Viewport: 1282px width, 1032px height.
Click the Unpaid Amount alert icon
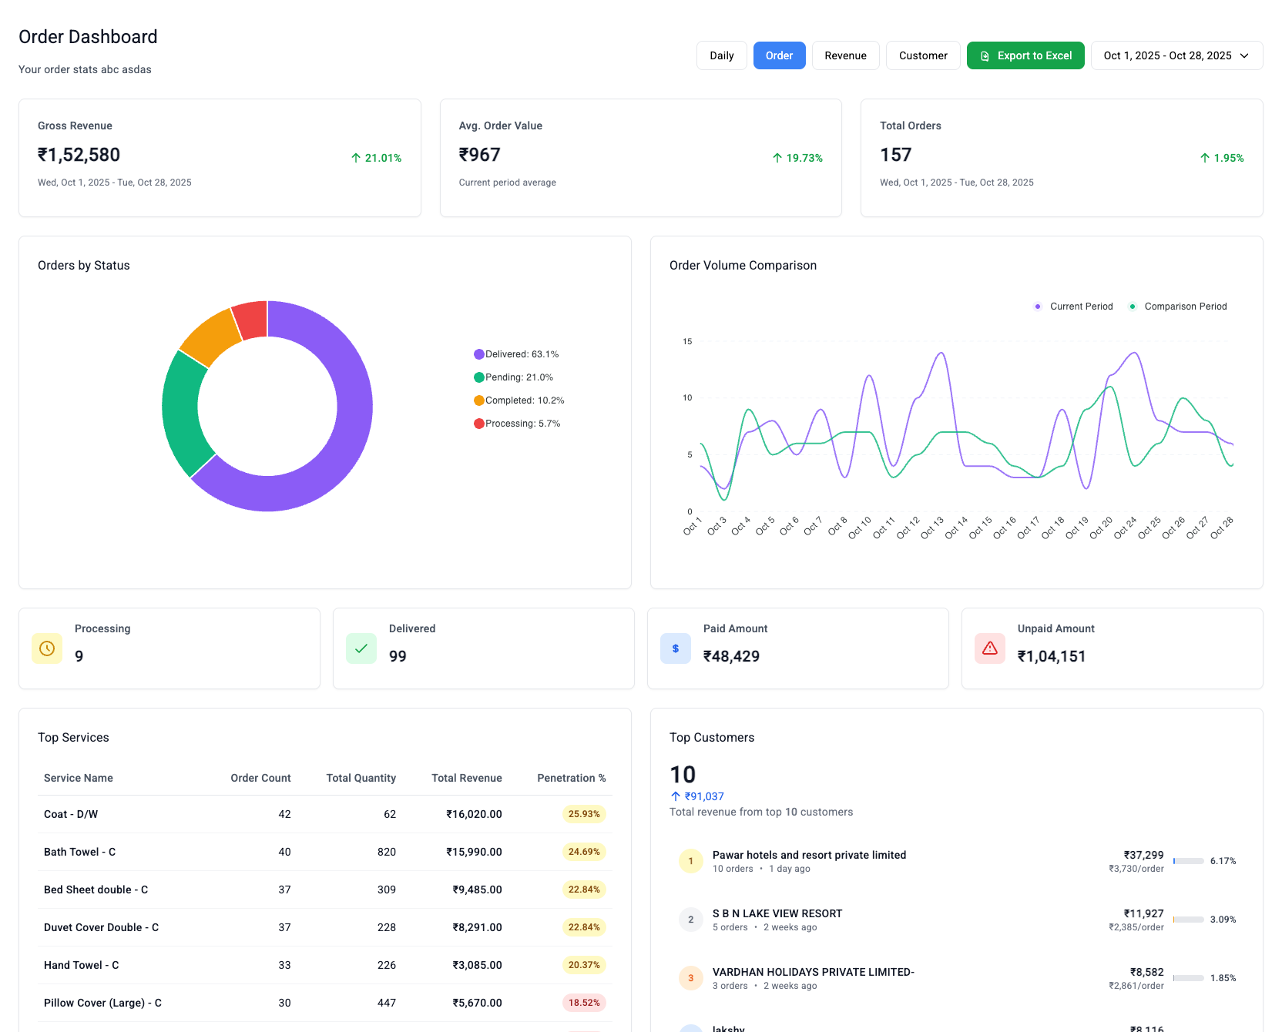pos(990,648)
